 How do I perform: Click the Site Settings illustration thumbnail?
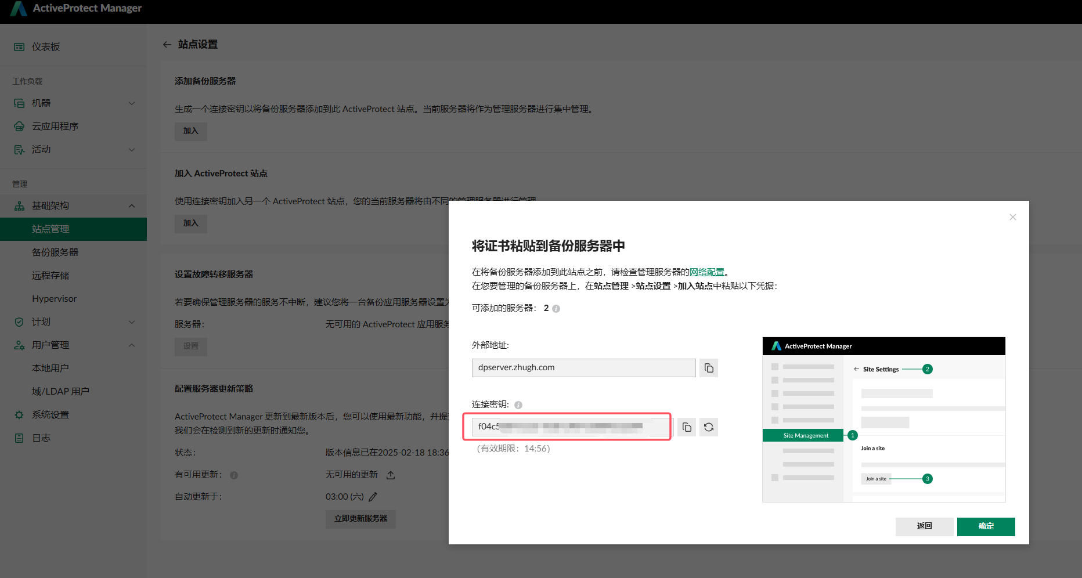(x=883, y=420)
